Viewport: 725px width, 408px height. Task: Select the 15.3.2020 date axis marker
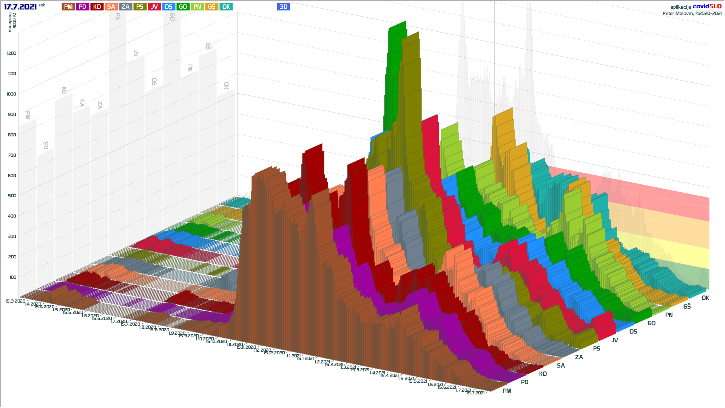point(15,301)
